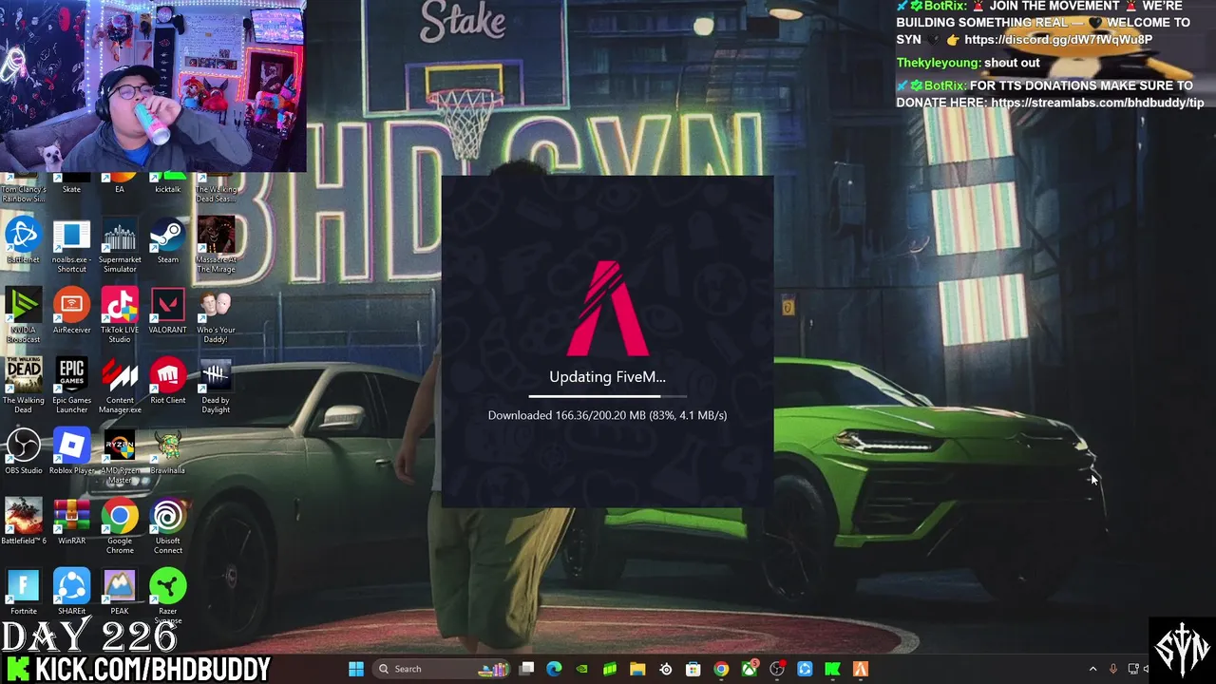This screenshot has height=684, width=1216.
Task: Open the Content Manager.exe shortcut
Action: (120, 387)
